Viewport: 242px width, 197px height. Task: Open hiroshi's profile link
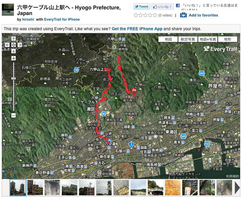pos(28,19)
